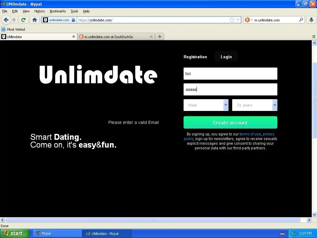
Task: Select the Login tab
Action: point(226,57)
